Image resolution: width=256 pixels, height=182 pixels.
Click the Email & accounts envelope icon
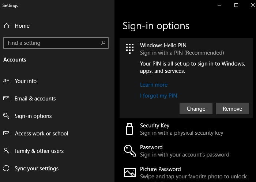pos(6,98)
